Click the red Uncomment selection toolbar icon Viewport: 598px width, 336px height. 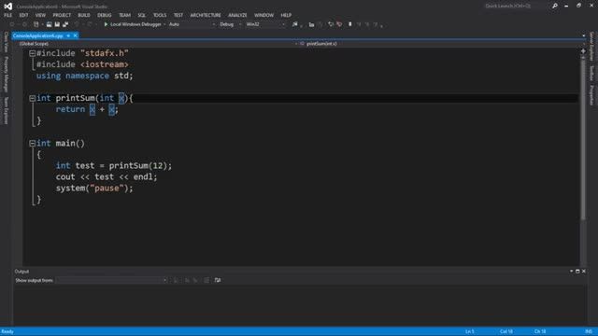click(339, 24)
